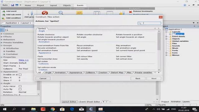Choose the Set collision mode action

coord(47,67)
